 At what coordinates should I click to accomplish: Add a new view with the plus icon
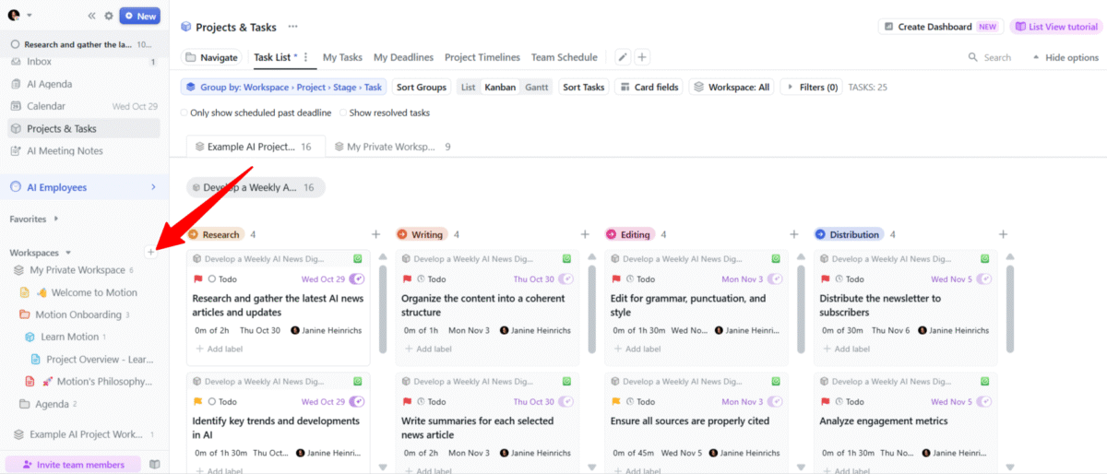[x=642, y=57]
